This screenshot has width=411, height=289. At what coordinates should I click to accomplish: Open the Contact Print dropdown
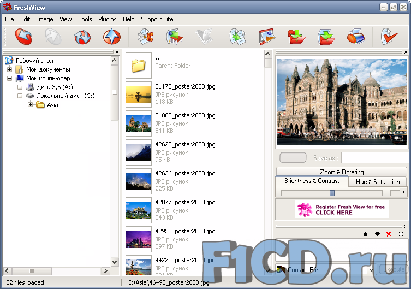click(x=371, y=269)
